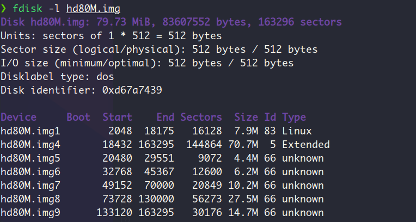Select the Sectors column header
The image size is (416, 222).
tap(201, 117)
